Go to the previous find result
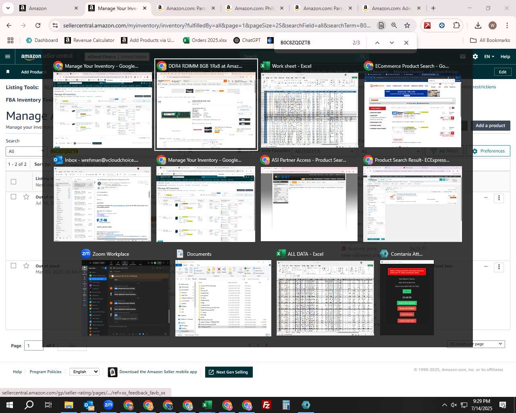Viewport: 516px width, 413px height. click(377, 42)
